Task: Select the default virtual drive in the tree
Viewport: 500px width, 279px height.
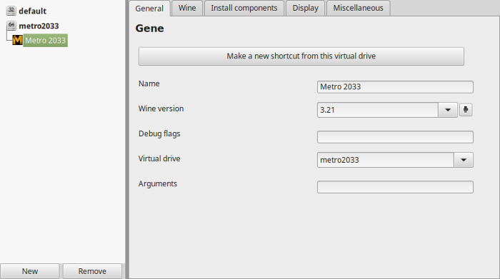Action: (32, 11)
